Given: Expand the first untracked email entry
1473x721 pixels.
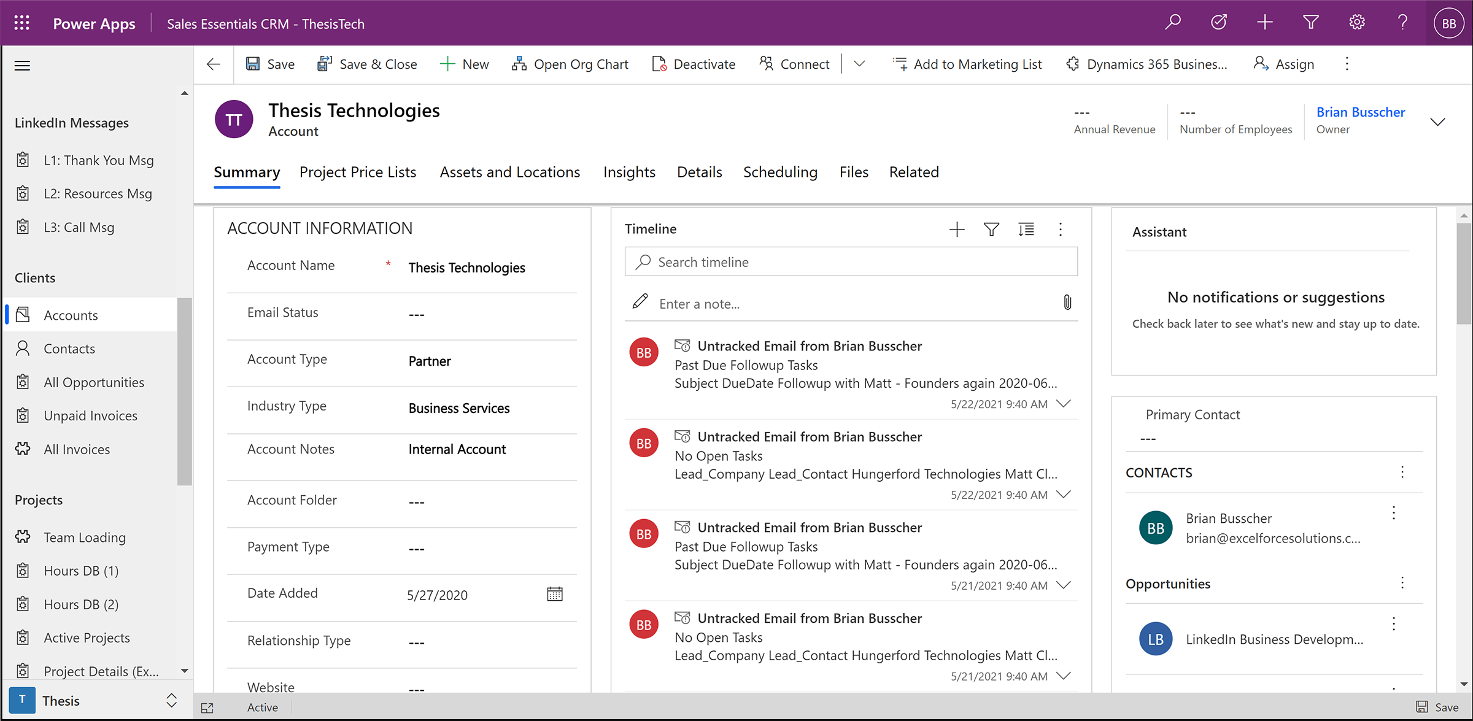Looking at the screenshot, I should click(x=1064, y=404).
